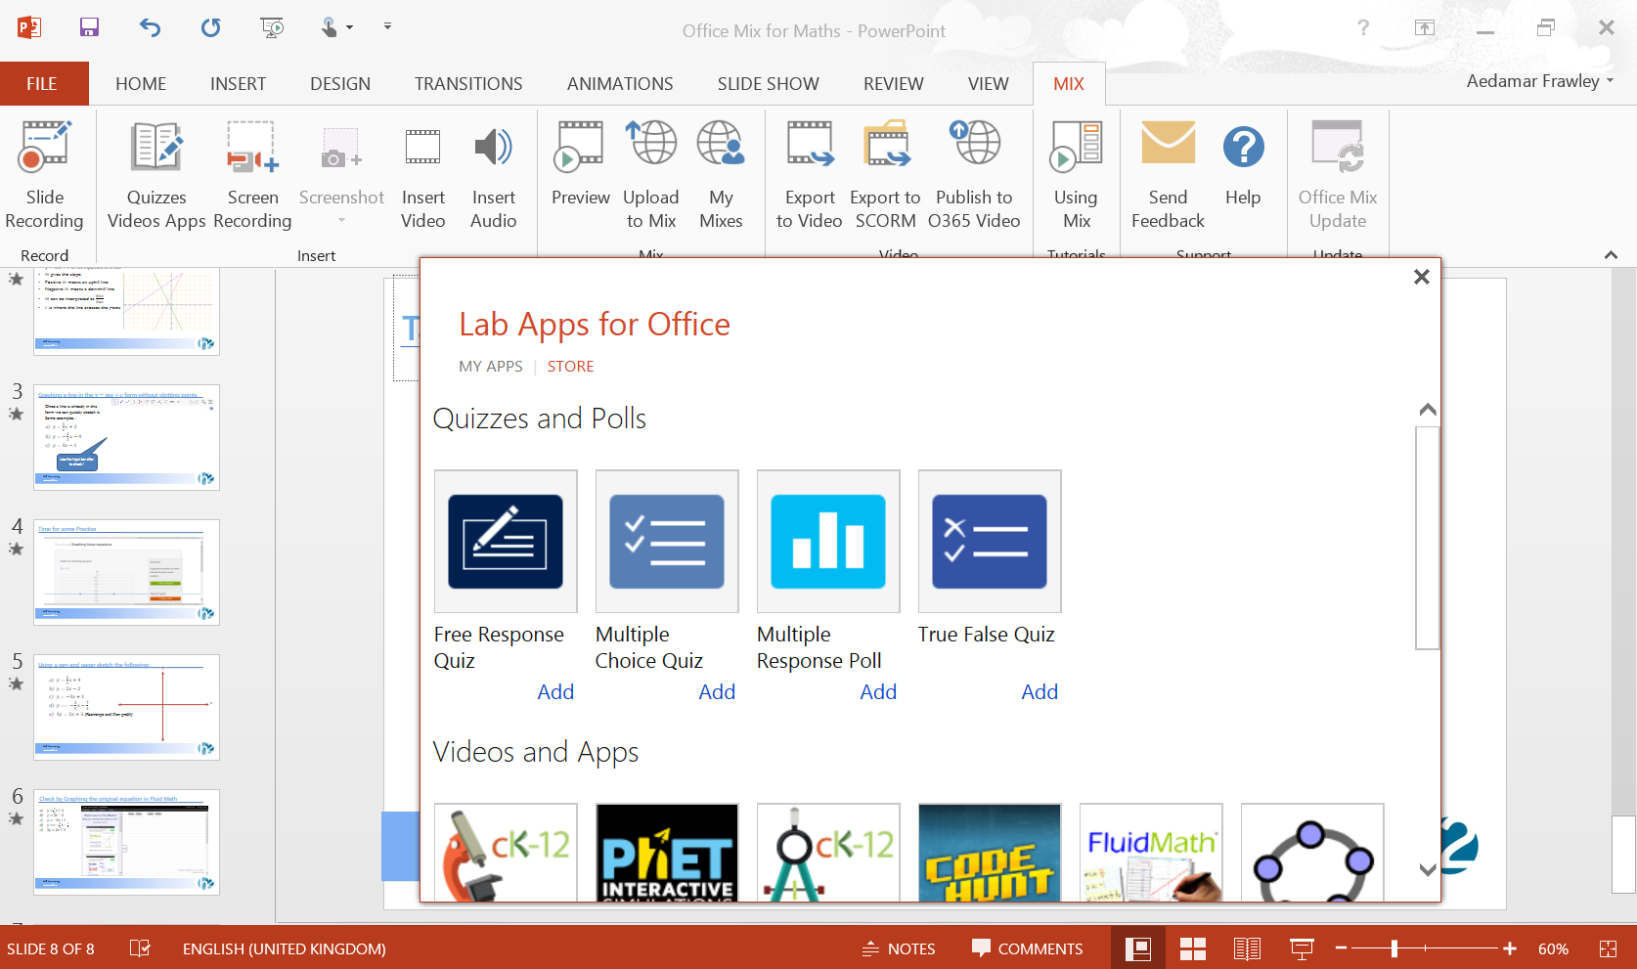
Task: Choose the FluidMath app tile
Action: [x=1151, y=852]
